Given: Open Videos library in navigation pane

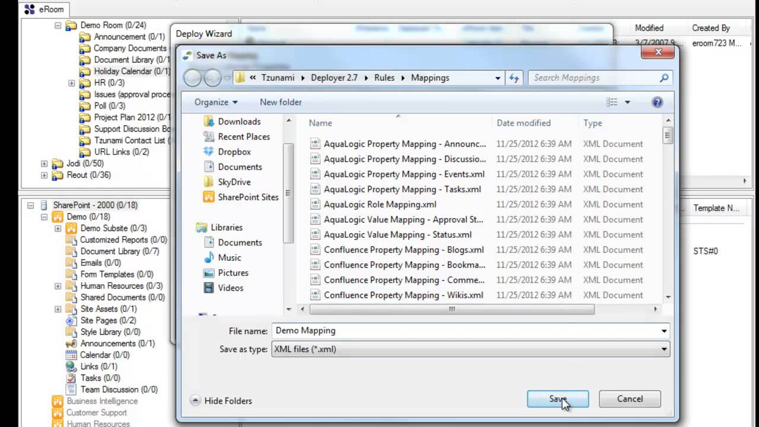Looking at the screenshot, I should (x=231, y=288).
